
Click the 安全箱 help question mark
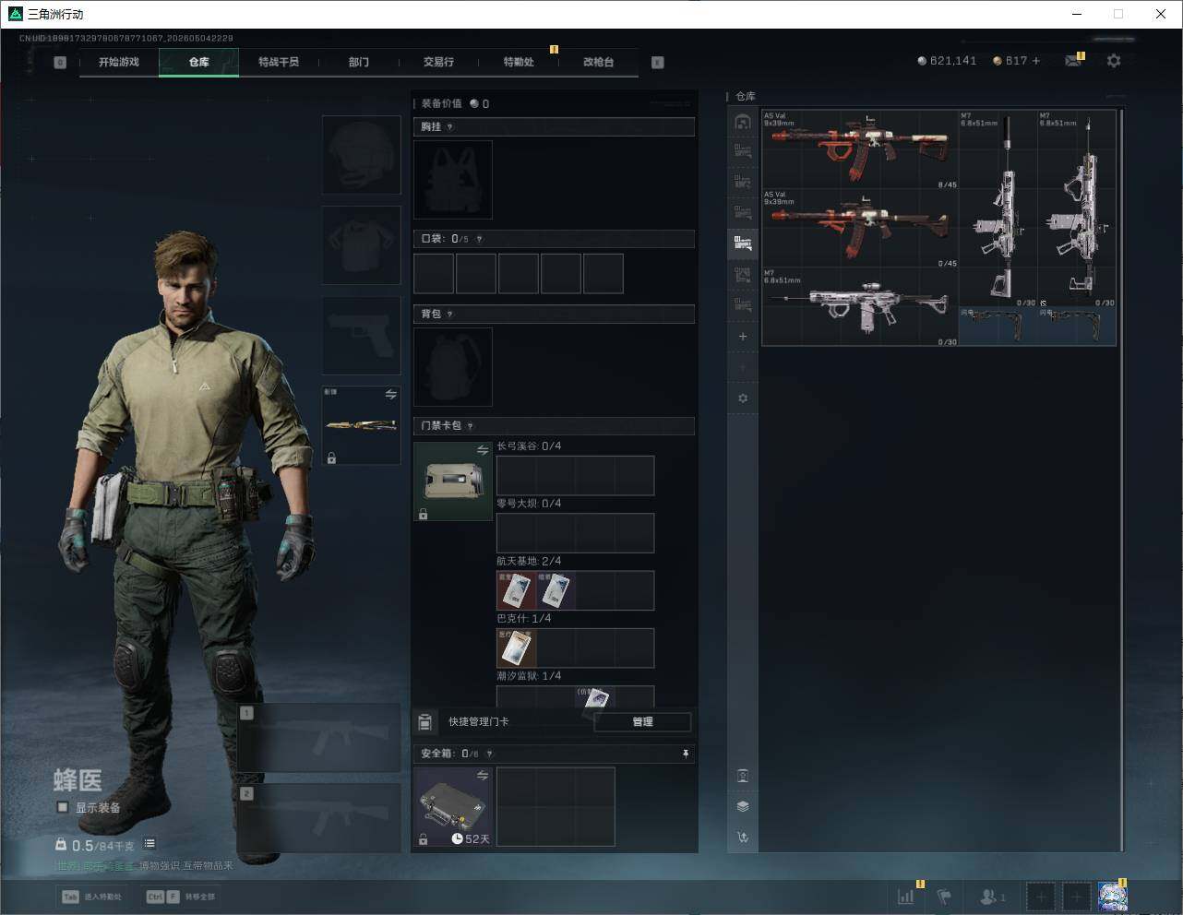pyautogui.click(x=489, y=754)
